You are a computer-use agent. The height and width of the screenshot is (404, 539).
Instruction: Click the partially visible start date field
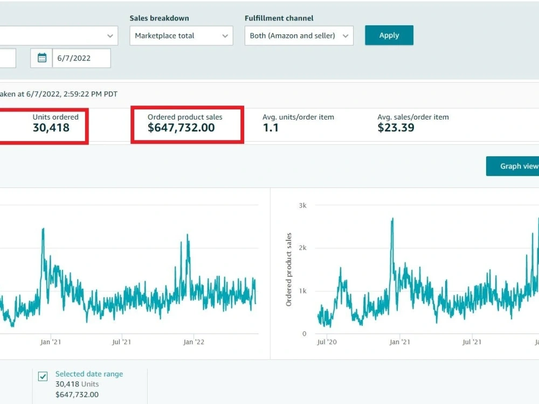[x=8, y=58]
